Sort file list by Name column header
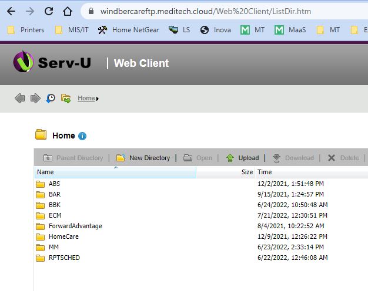The image size is (368, 291). click(45, 172)
